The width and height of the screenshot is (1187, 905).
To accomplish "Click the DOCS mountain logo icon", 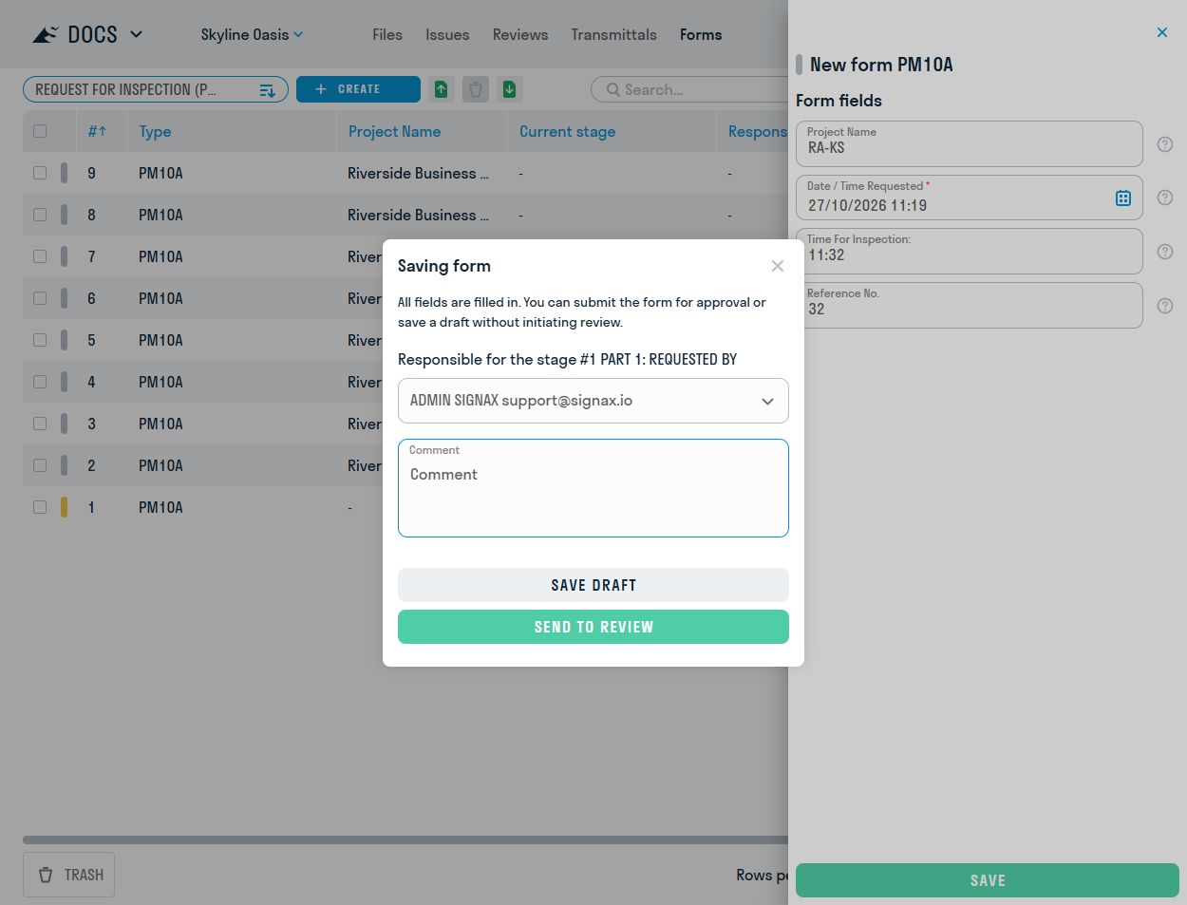I will (x=46, y=35).
